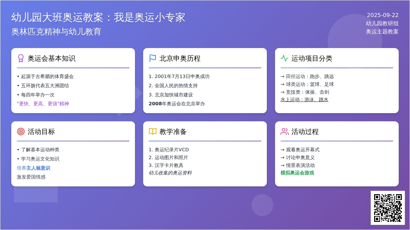Click the QR code in the corner
The width and height of the screenshot is (410, 230).
(x=388, y=208)
